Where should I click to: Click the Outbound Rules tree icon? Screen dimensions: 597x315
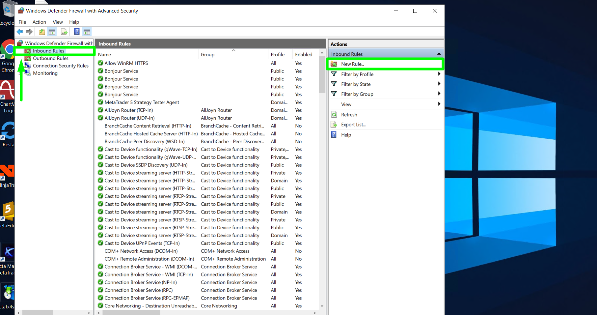coord(28,58)
